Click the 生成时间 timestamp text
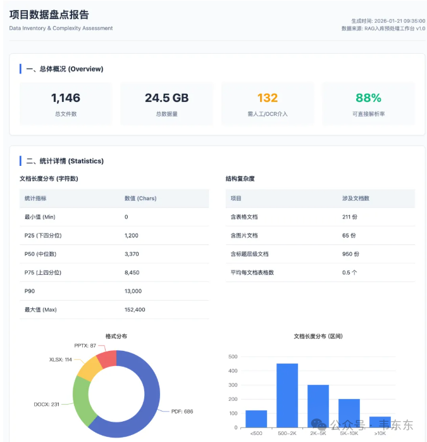The height and width of the screenshot is (442, 427). [388, 21]
